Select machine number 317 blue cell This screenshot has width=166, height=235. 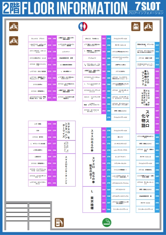click(x=157, y=45)
